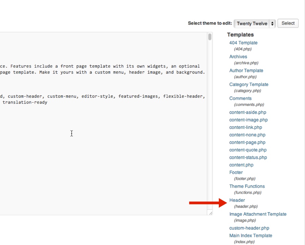Open the Comments template
Image resolution: width=305 pixels, height=245 pixels.
[x=240, y=98]
